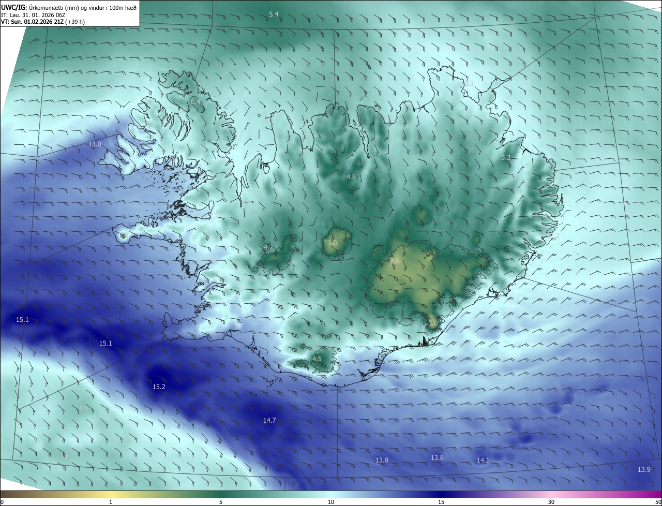Click the 2.6 value on the large glacier

(395, 261)
